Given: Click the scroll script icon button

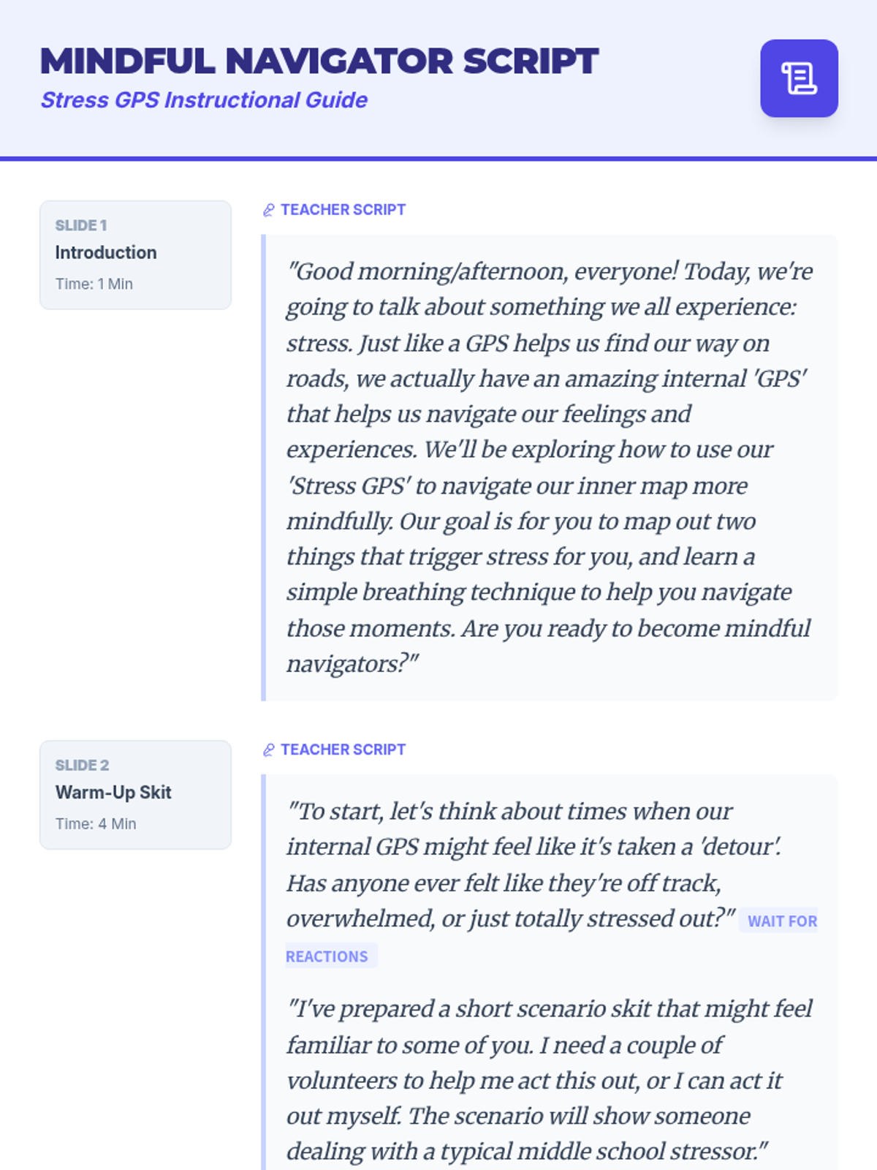Looking at the screenshot, I should 799,78.
